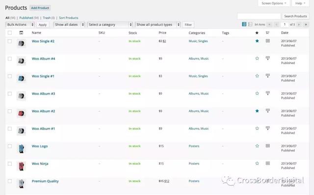Check the box for Woo Album #1

pos(10,128)
